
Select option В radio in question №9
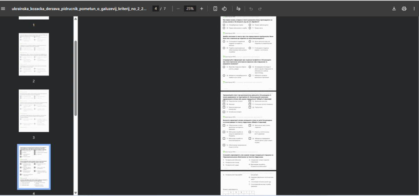[224, 48]
